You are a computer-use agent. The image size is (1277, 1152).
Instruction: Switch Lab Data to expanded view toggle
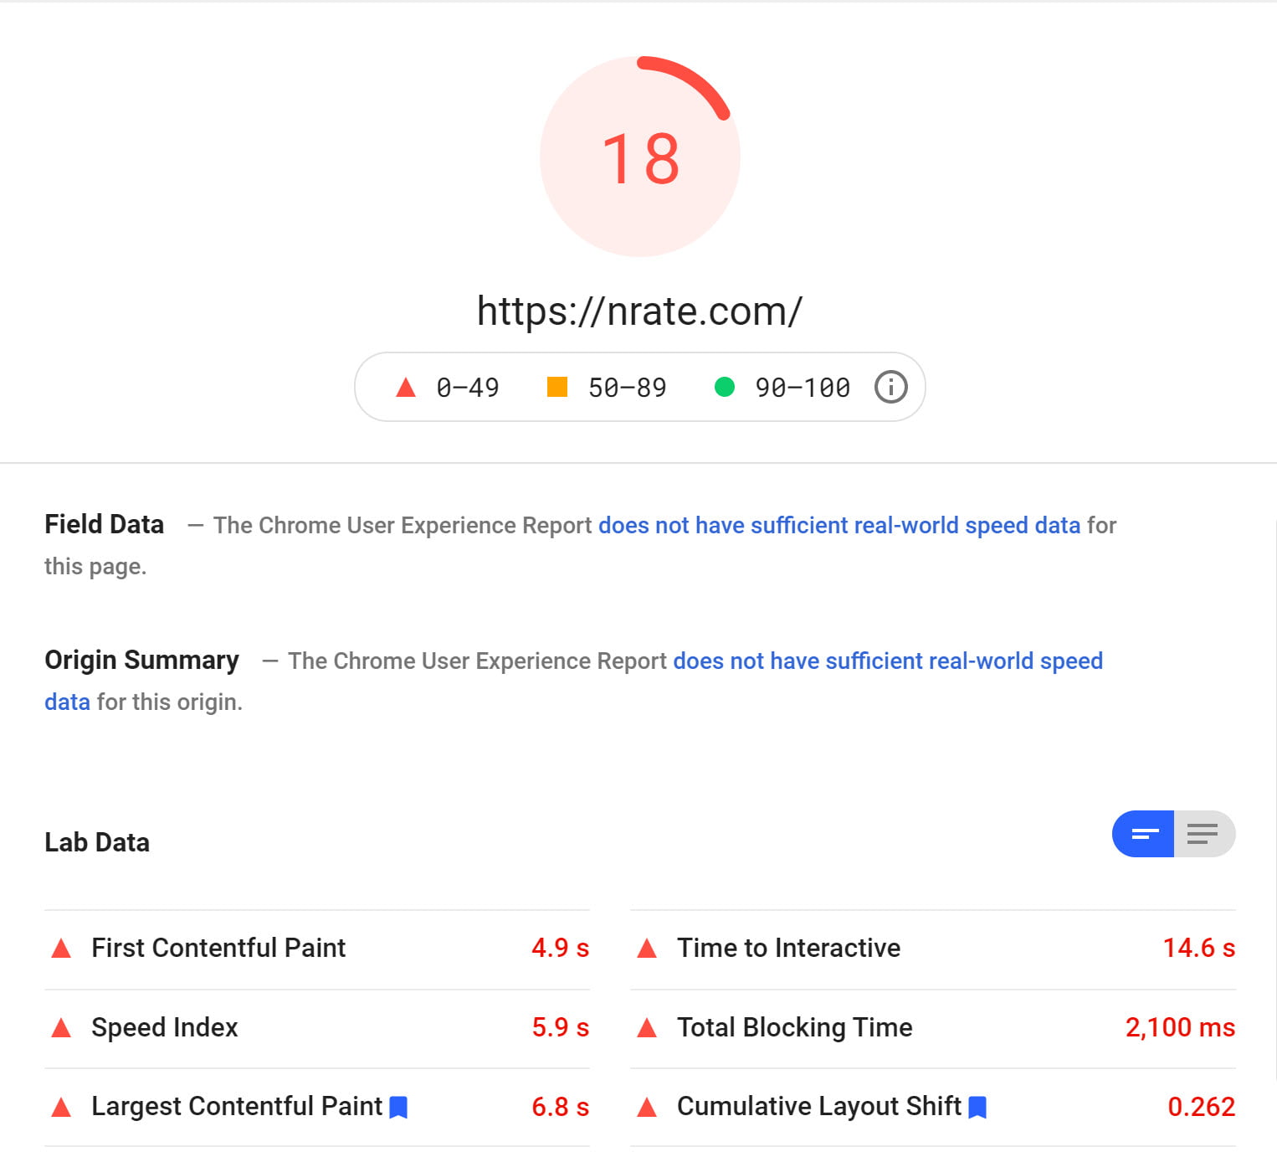[x=1204, y=834]
